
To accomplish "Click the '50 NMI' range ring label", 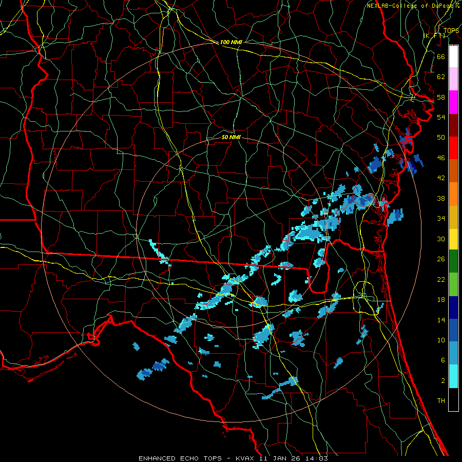I will pyautogui.click(x=231, y=137).
